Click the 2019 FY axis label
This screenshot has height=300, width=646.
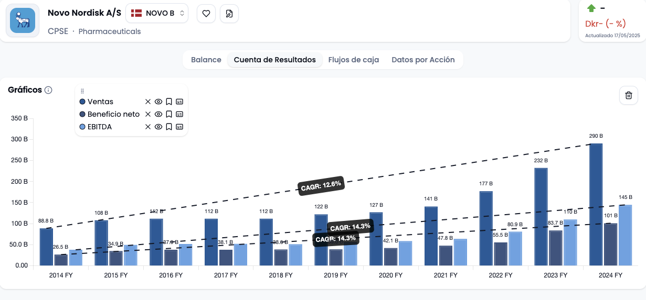pos(335,275)
